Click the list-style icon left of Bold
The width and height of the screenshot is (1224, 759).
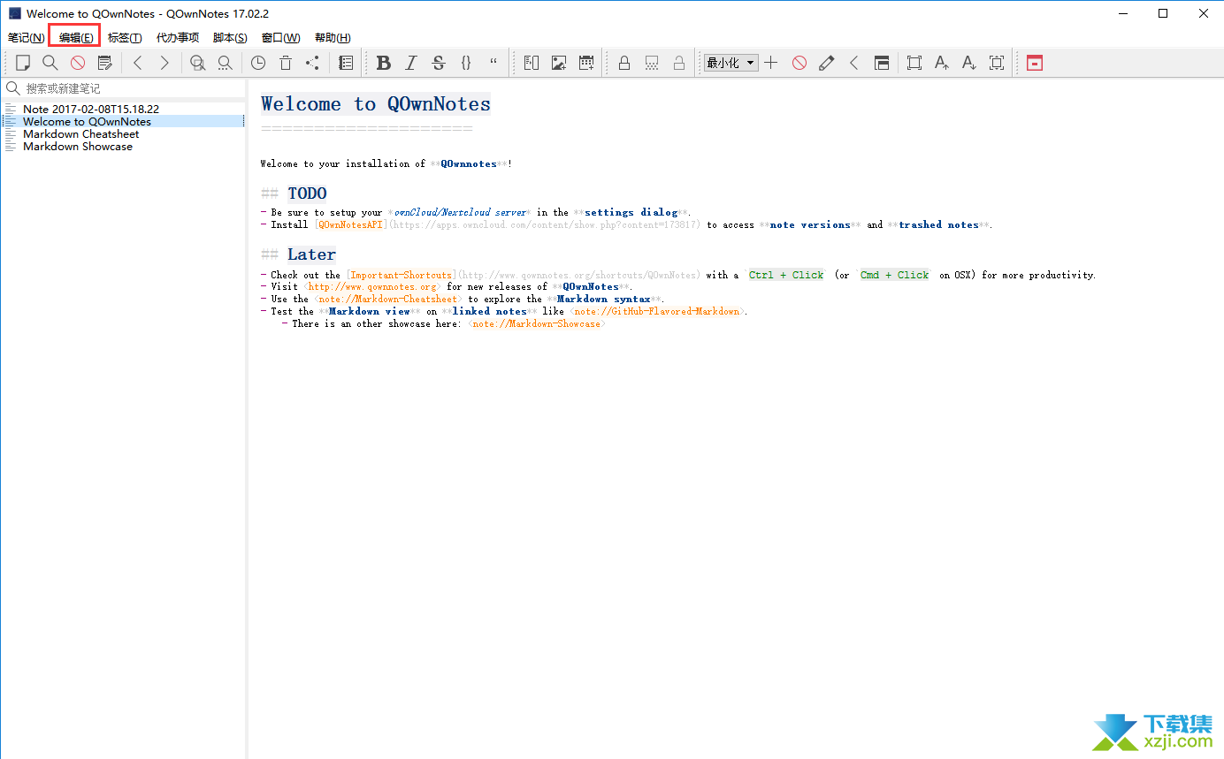[x=346, y=63]
